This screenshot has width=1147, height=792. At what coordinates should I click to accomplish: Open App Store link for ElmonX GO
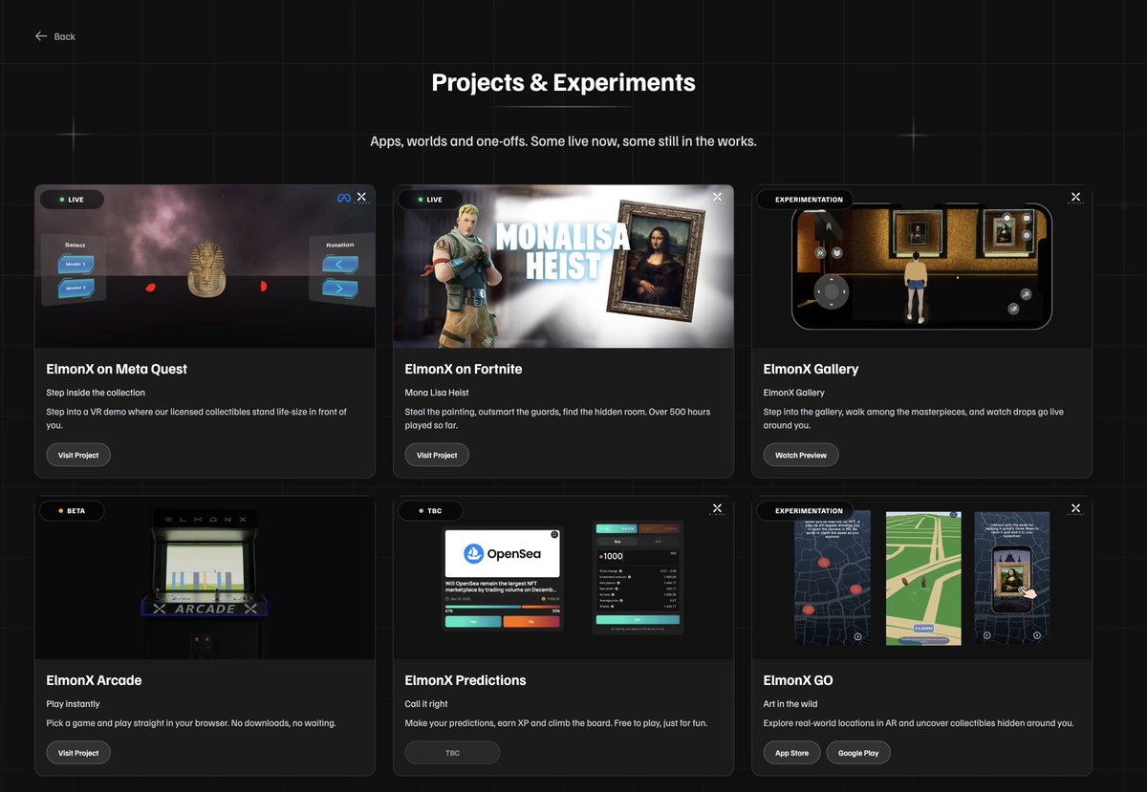pyautogui.click(x=791, y=753)
